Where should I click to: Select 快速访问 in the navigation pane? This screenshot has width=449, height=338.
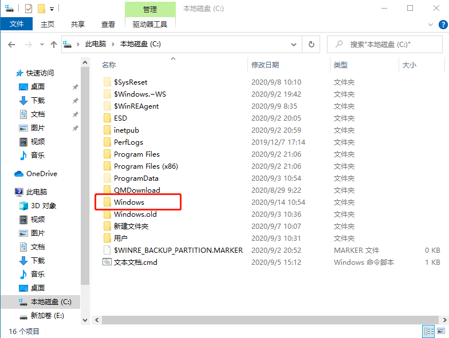click(x=40, y=73)
